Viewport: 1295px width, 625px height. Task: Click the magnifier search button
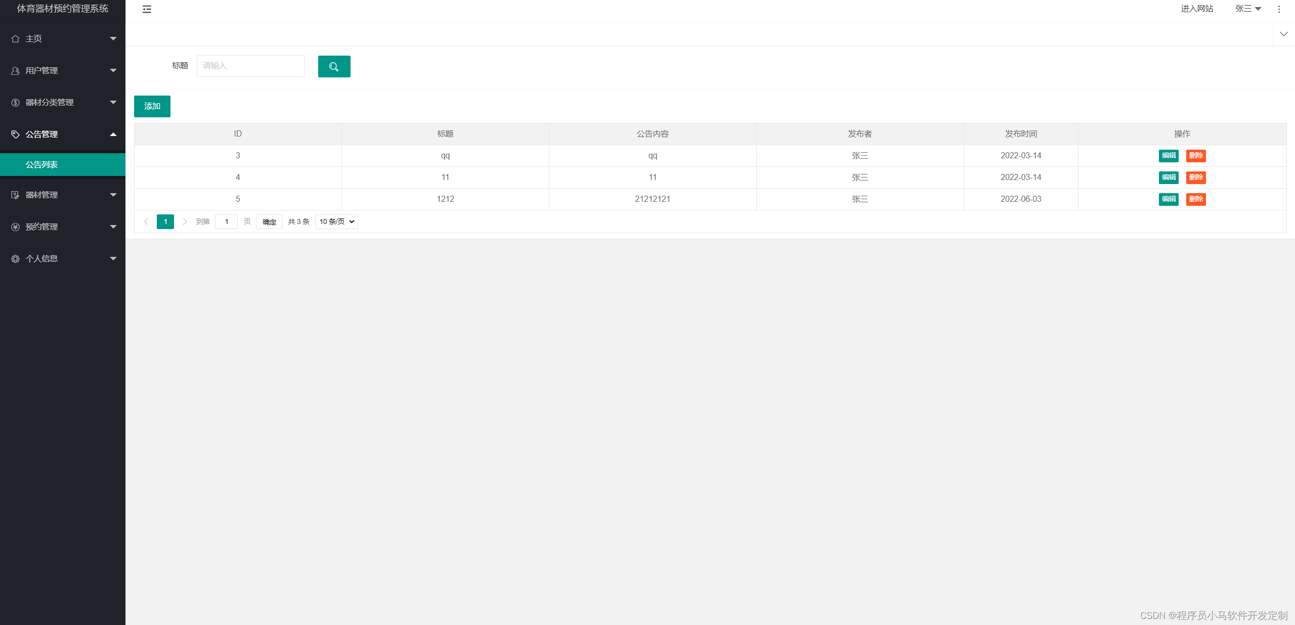pyautogui.click(x=334, y=66)
